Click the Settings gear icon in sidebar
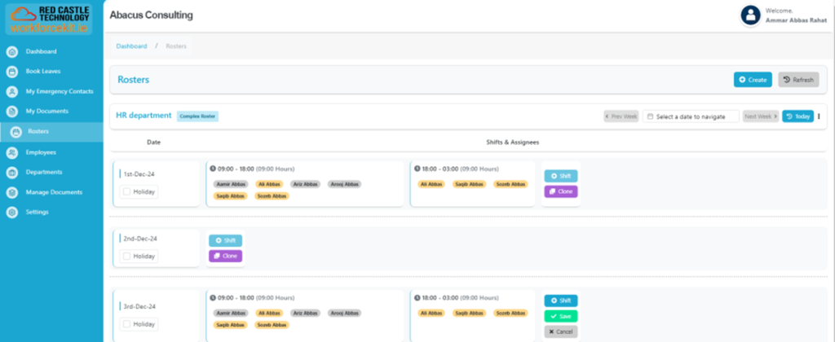835x342 pixels. (12, 213)
